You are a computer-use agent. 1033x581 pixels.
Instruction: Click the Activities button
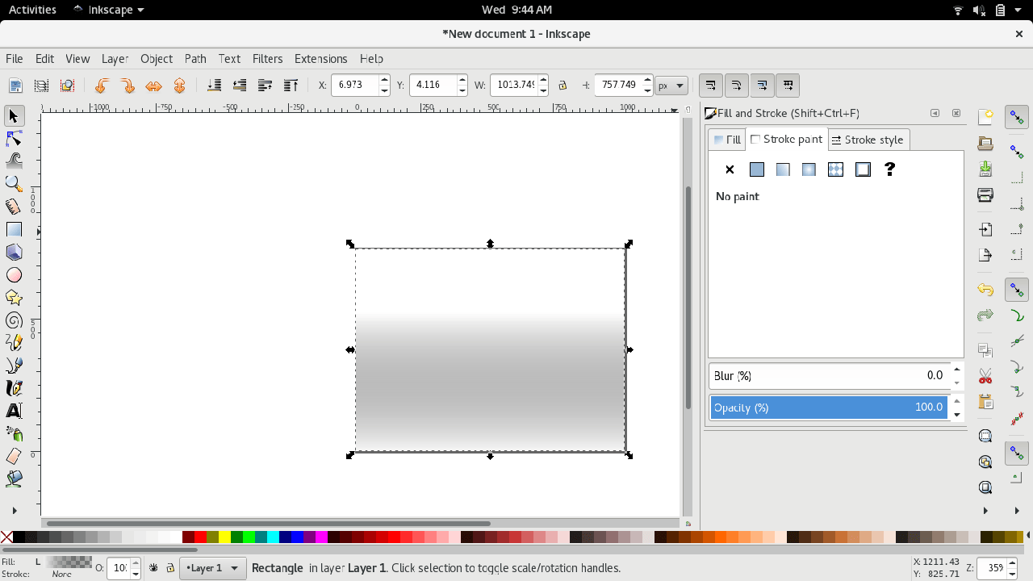32,10
